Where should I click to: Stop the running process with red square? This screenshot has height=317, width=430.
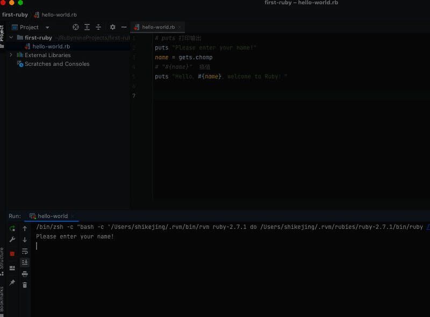tap(12, 253)
